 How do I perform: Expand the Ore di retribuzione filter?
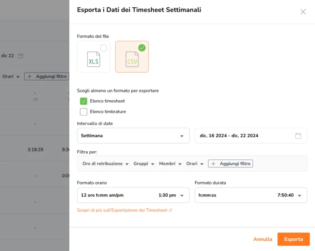click(105, 164)
